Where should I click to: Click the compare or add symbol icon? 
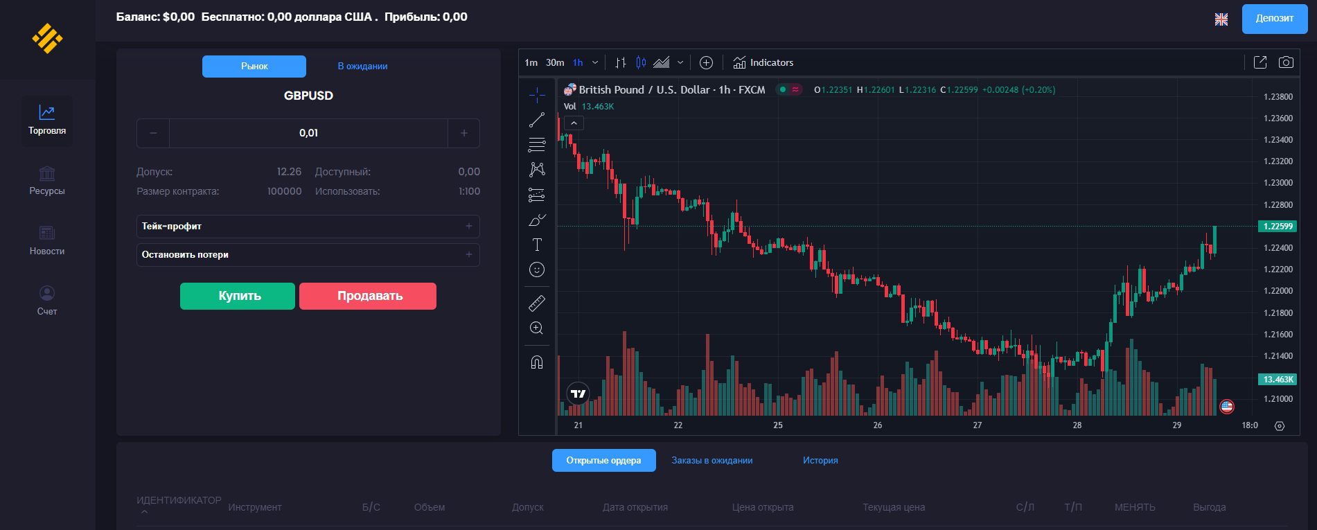706,62
